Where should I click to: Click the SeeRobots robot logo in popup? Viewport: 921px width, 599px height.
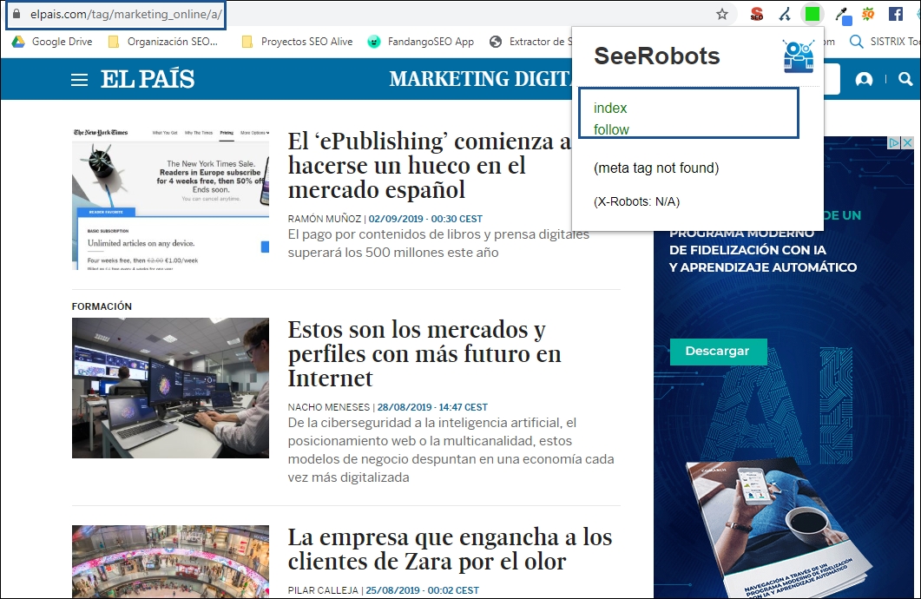click(798, 56)
